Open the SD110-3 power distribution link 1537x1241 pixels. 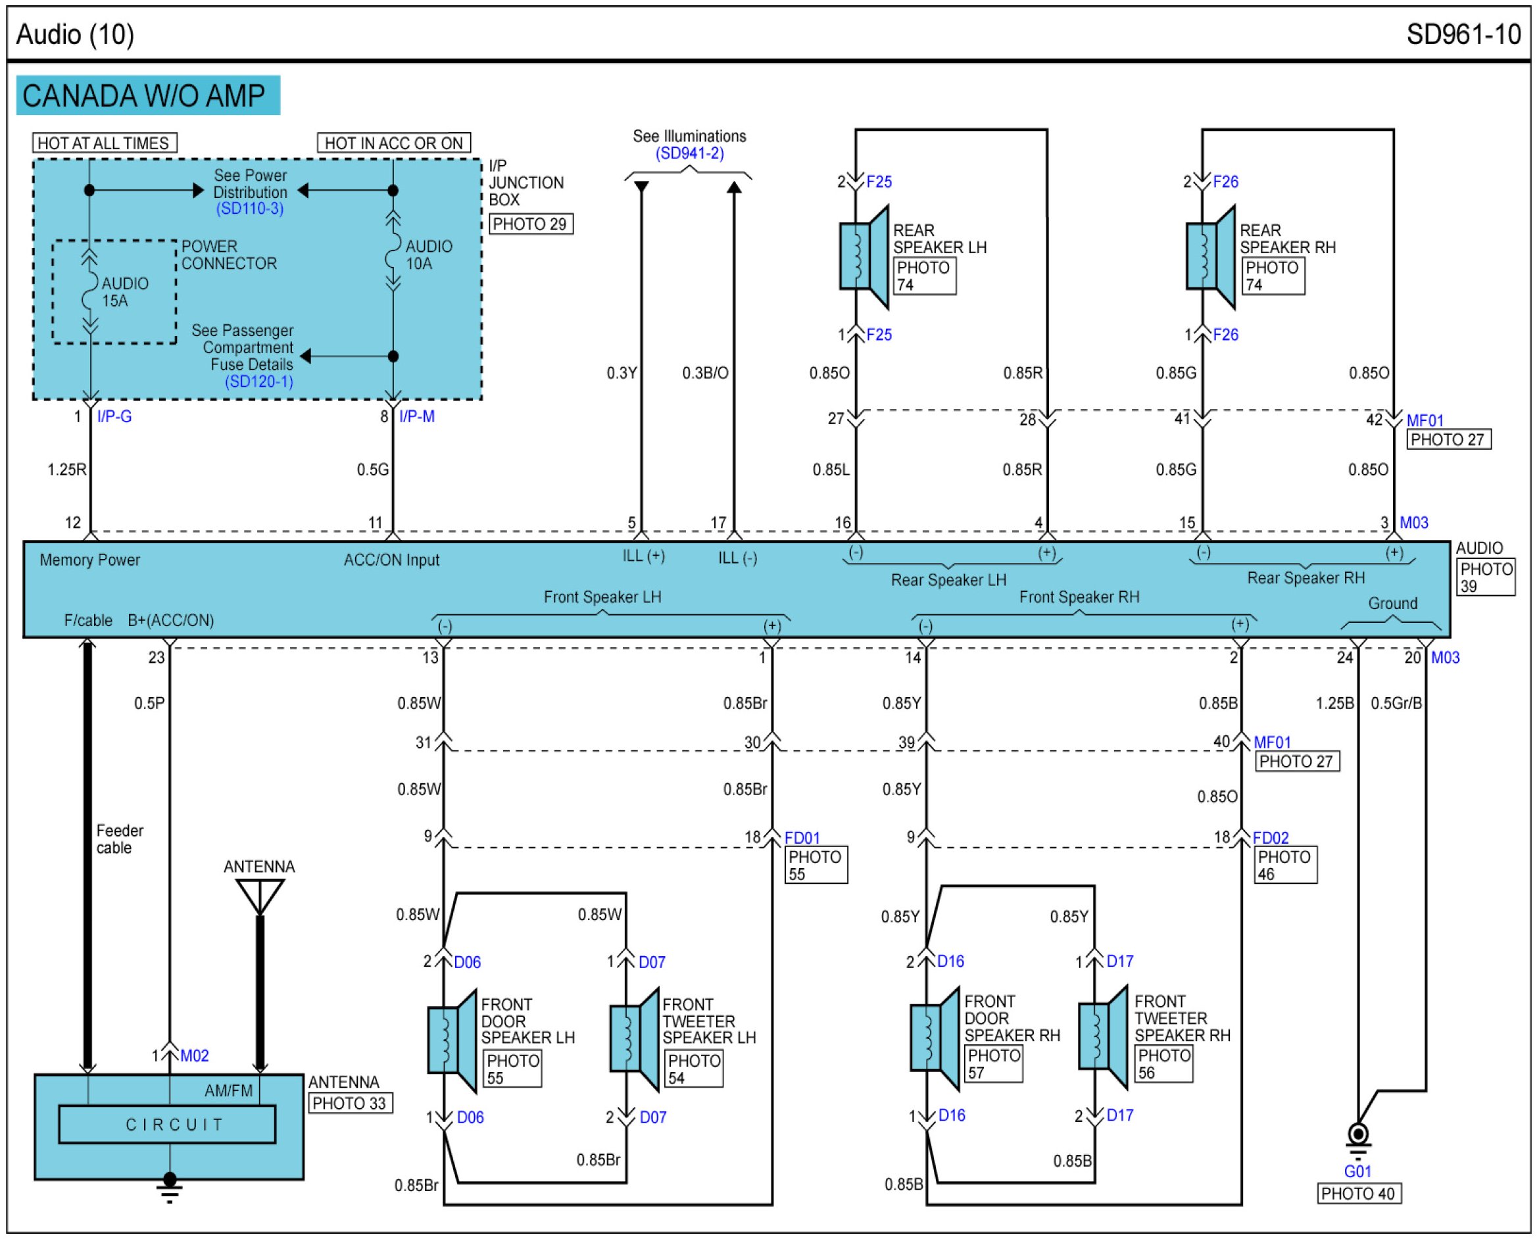250,208
